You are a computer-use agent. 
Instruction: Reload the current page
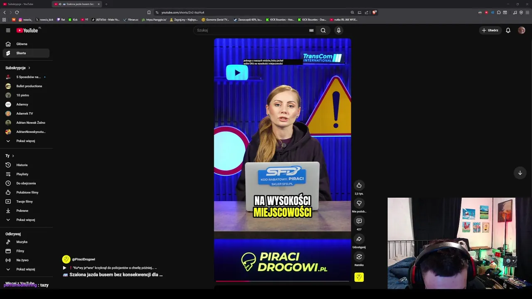[17, 12]
